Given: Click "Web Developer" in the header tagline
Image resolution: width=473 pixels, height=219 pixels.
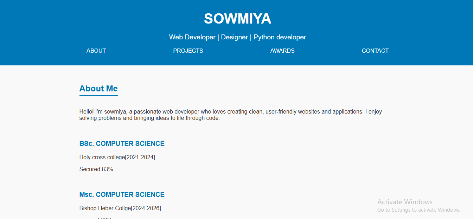Looking at the screenshot, I should [192, 37].
